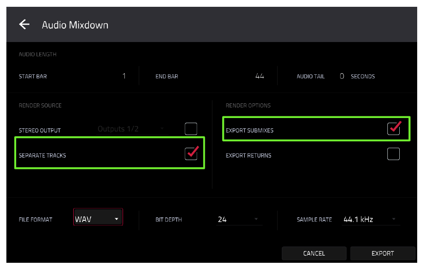
Task: Open the Outputs 1/2 stereo output dropdown
Action: tap(132, 129)
